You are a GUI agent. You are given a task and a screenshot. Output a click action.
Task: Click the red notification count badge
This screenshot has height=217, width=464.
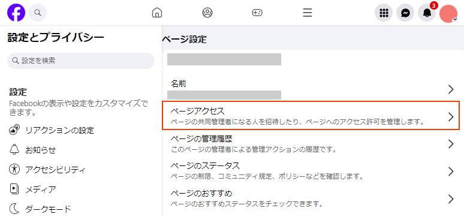[434, 5]
